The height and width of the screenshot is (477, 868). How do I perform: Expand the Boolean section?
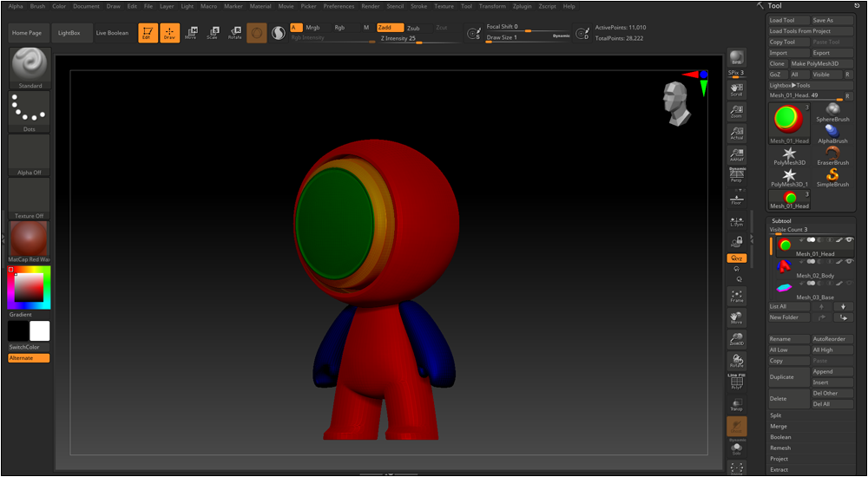(x=780, y=437)
